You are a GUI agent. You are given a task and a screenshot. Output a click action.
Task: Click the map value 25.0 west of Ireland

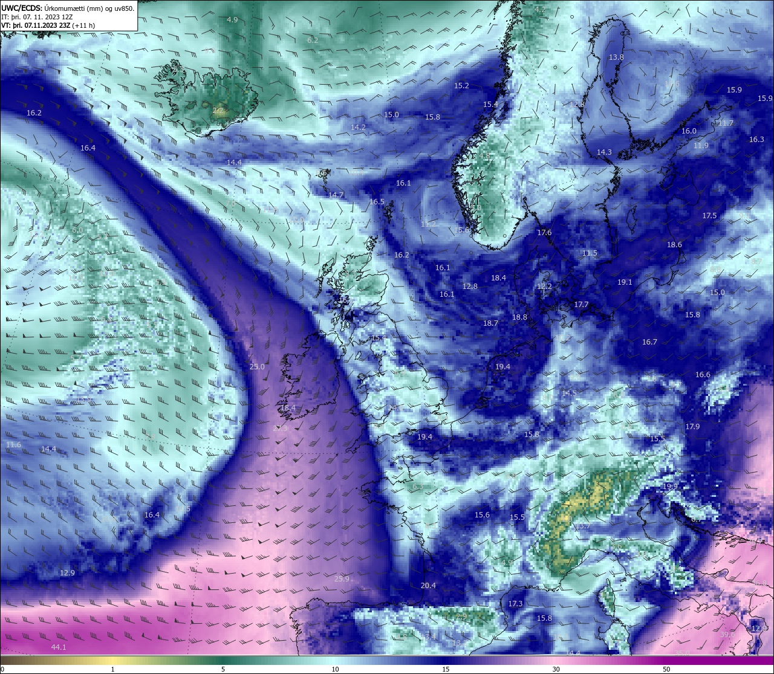pyautogui.click(x=257, y=367)
